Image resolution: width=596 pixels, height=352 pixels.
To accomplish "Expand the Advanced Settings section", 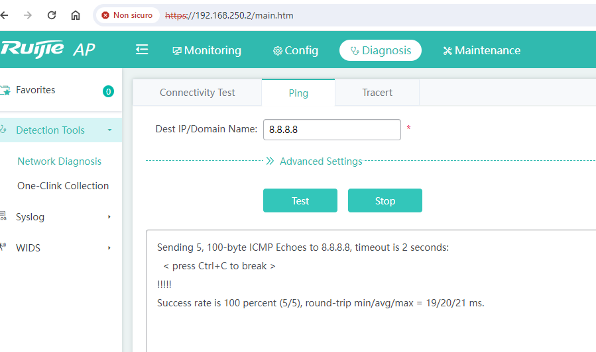I will [x=315, y=161].
